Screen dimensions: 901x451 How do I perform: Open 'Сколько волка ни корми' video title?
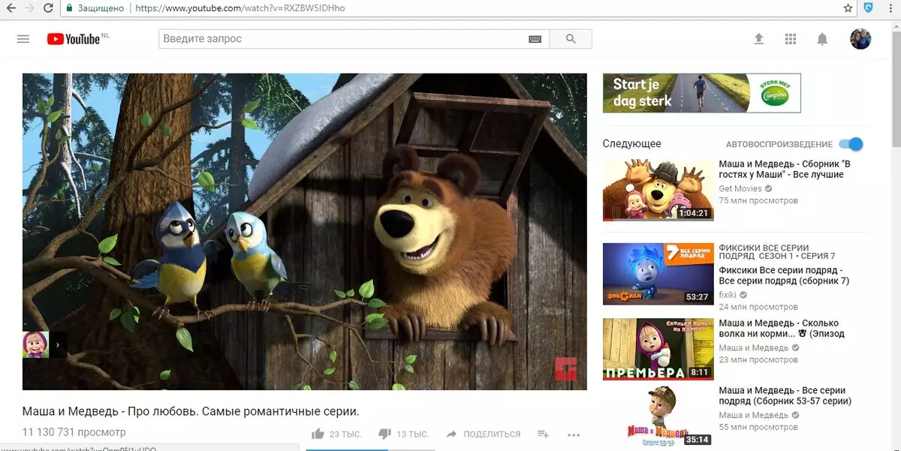782,328
